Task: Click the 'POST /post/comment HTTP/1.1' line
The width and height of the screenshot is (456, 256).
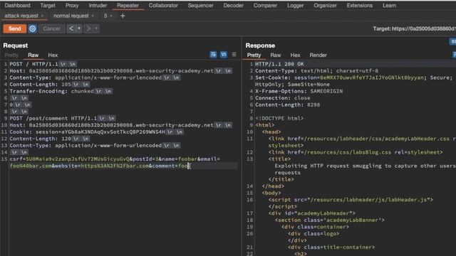Action: tap(63, 119)
